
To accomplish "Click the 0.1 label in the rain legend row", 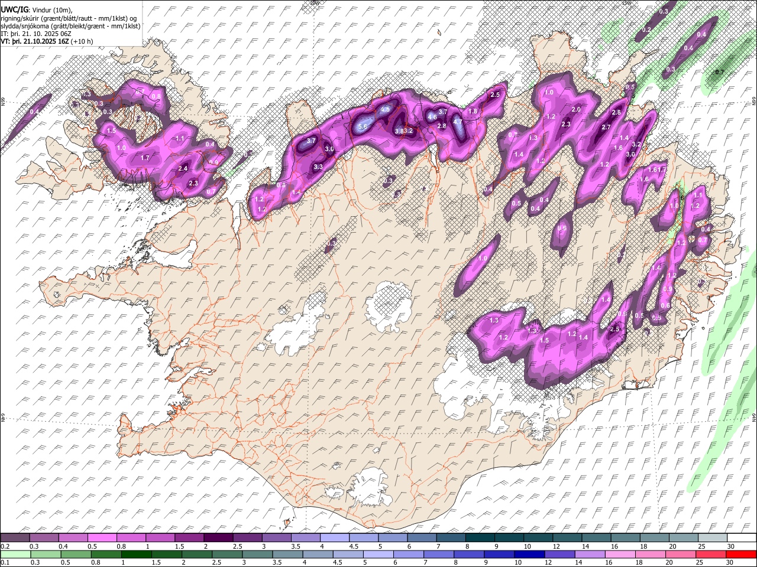I will coord(5,562).
